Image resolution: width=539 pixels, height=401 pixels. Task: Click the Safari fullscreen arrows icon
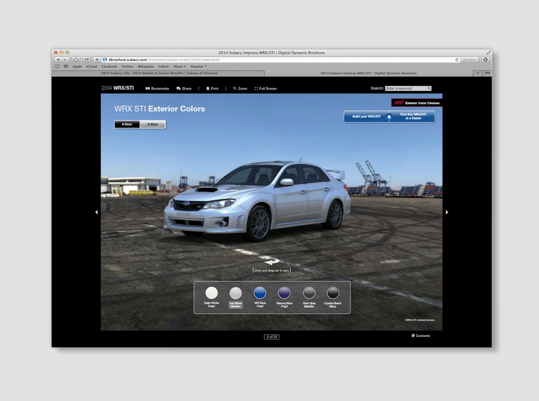pos(488,53)
